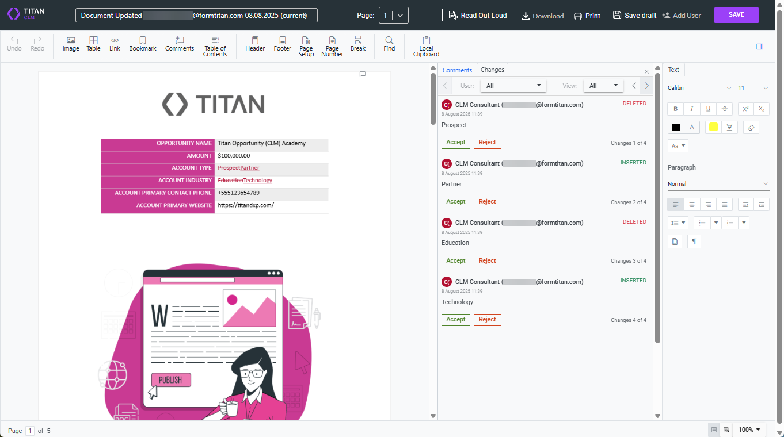Image resolution: width=784 pixels, height=437 pixels.
Task: Accept the Prospect deletion change
Action: 455,142
